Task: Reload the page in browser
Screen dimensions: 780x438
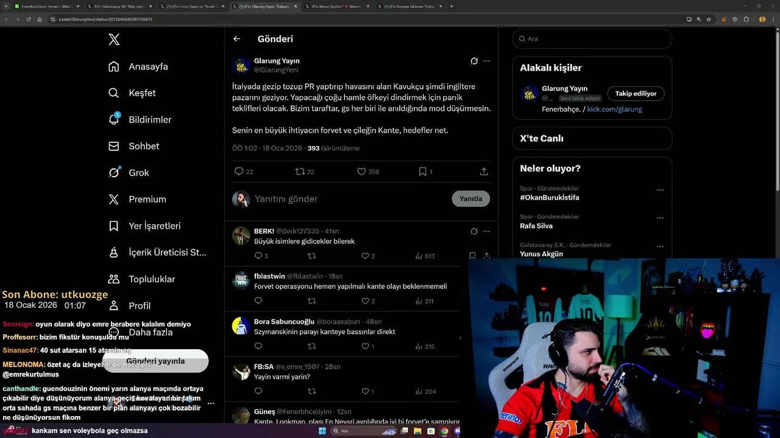Action: tap(29, 19)
